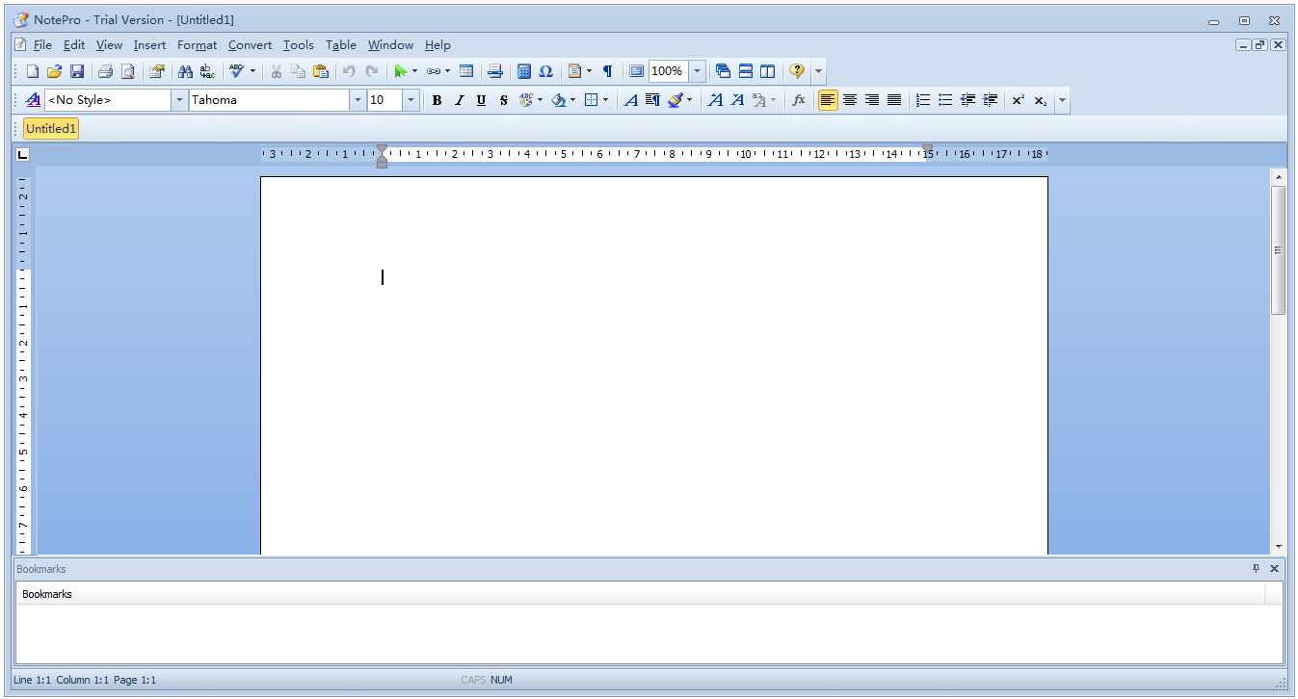The image size is (1298, 699).
Task: Decrease font size with the shrink font icon
Action: point(737,100)
